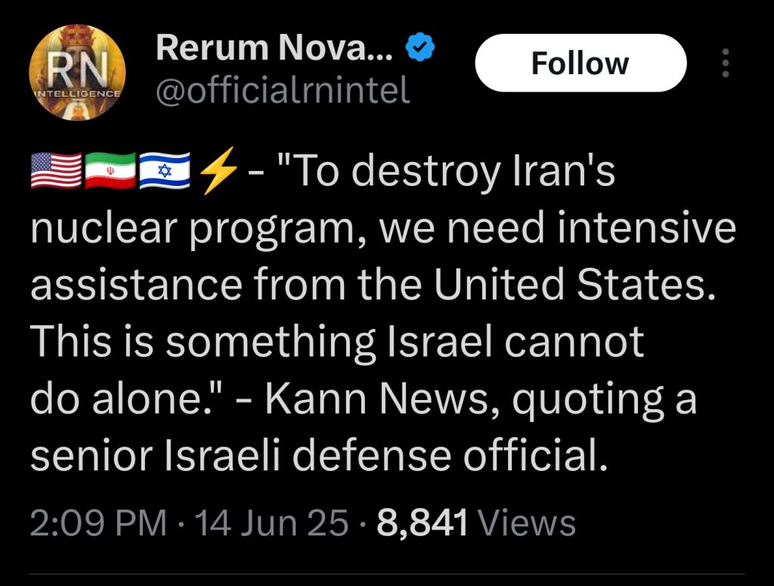Click the word Views in post footer

pos(528,522)
